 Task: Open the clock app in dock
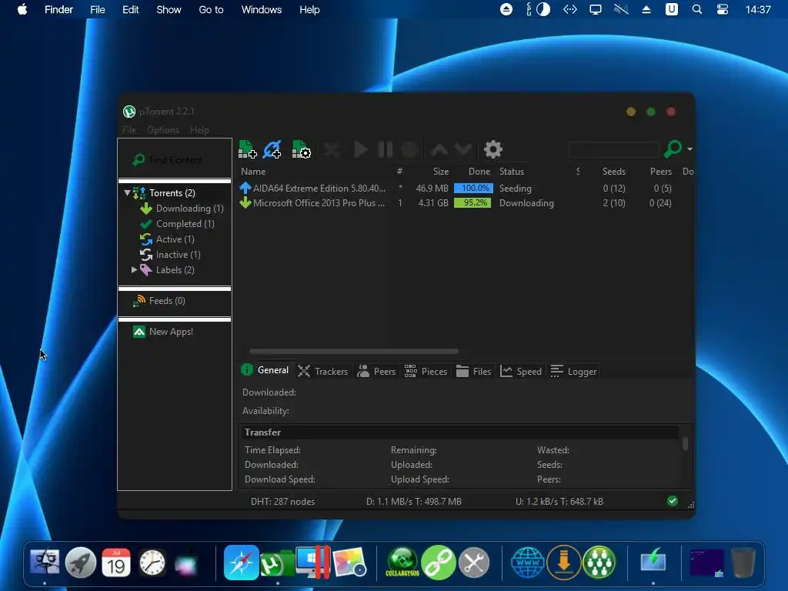(152, 563)
